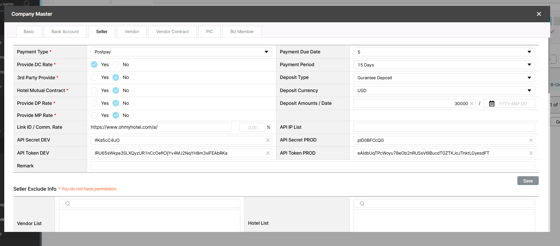The width and height of the screenshot is (560, 246).
Task: Open the Vendor Contract tab
Action: (x=172, y=32)
